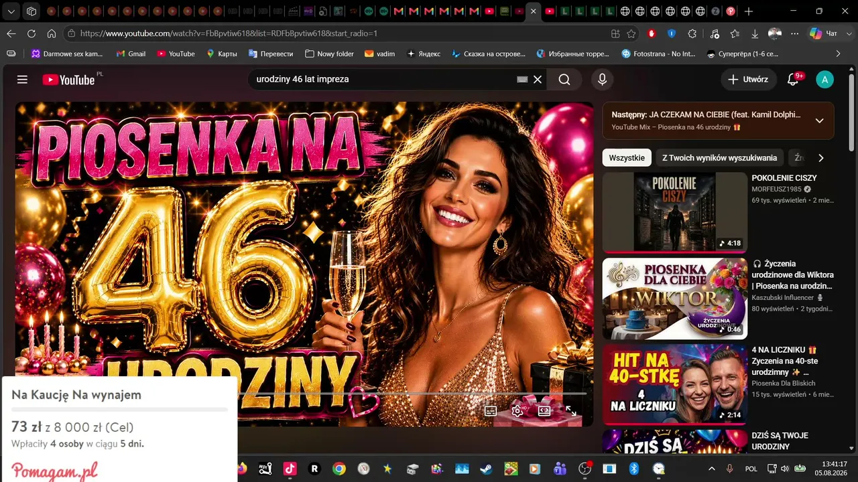This screenshot has height=482, width=858.
Task: Seek along the video progress bar
Action: pos(412,394)
